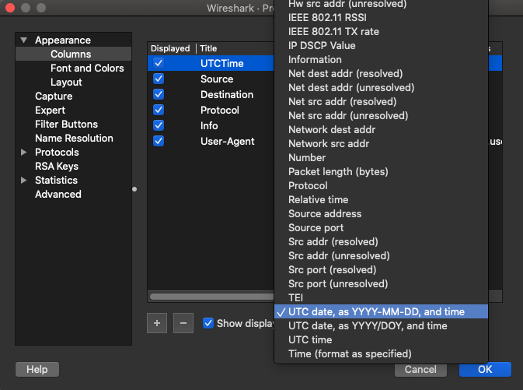Choose Net src addr (unresolved) option
This screenshot has height=390, width=523.
(381, 116)
